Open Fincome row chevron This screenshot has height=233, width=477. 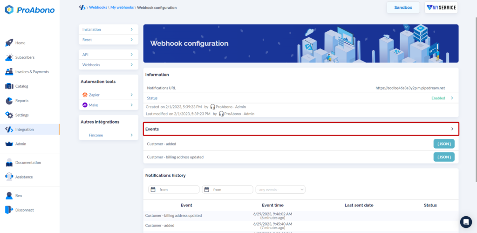point(132,135)
